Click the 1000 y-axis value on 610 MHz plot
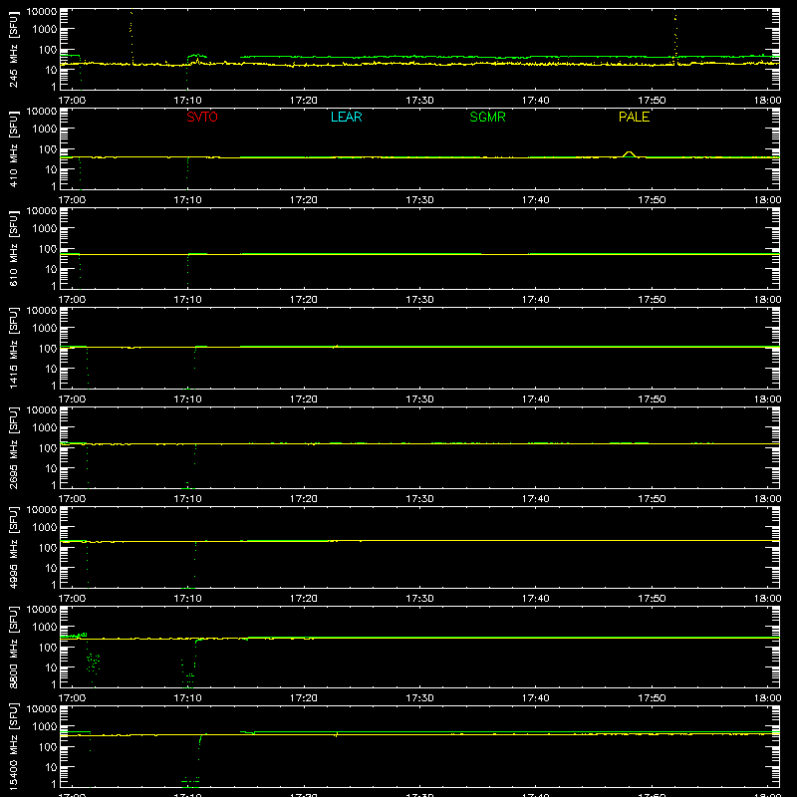The image size is (797, 797). coord(45,229)
